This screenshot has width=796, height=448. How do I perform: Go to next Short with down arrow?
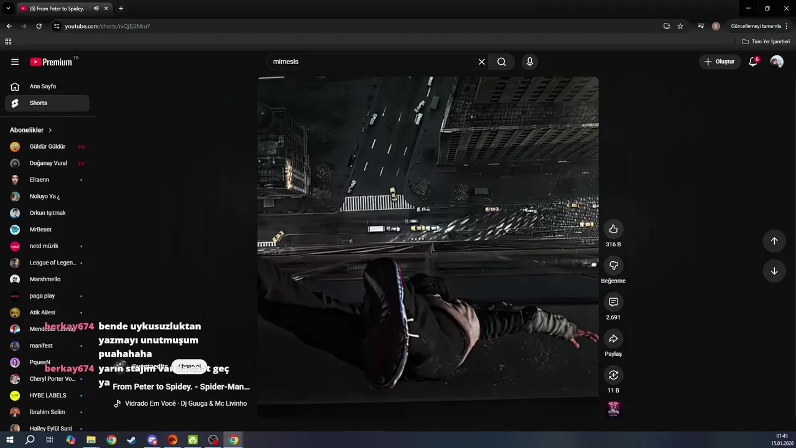point(774,271)
